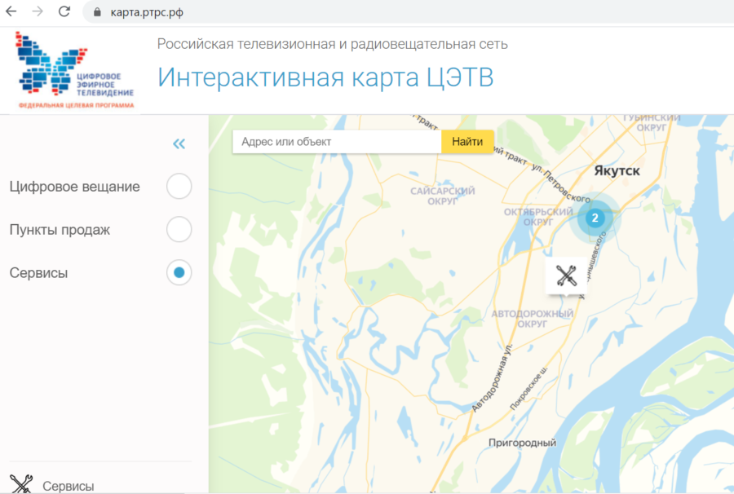734x494 pixels.
Task: Click the Интерактивная карта ЦЭТВ heading
Action: tap(325, 77)
